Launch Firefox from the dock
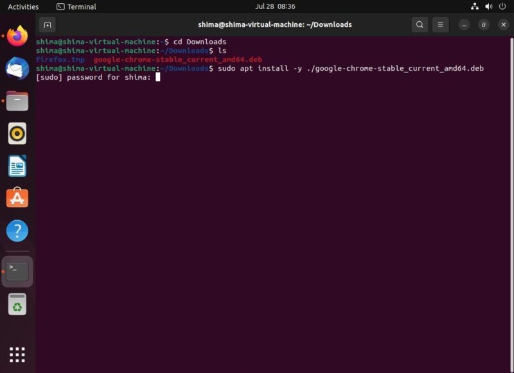 [x=17, y=37]
